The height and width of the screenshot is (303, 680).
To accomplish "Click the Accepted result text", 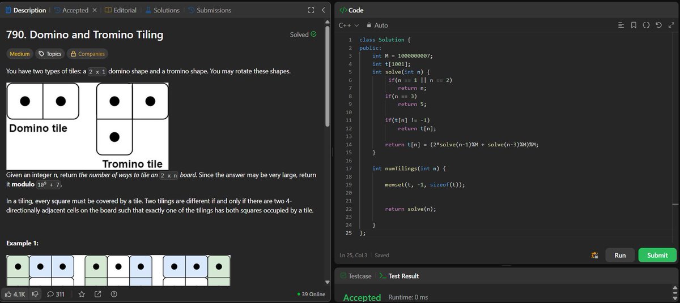I will (362, 297).
